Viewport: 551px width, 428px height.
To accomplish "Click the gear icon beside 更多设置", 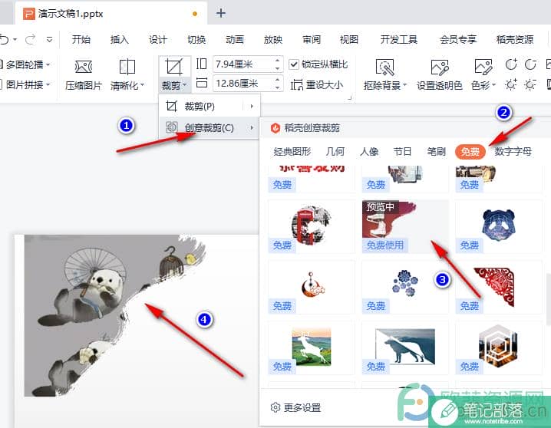I will click(275, 407).
